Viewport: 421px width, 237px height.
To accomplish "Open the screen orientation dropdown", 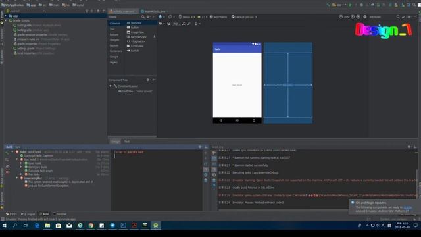I will [x=171, y=17].
